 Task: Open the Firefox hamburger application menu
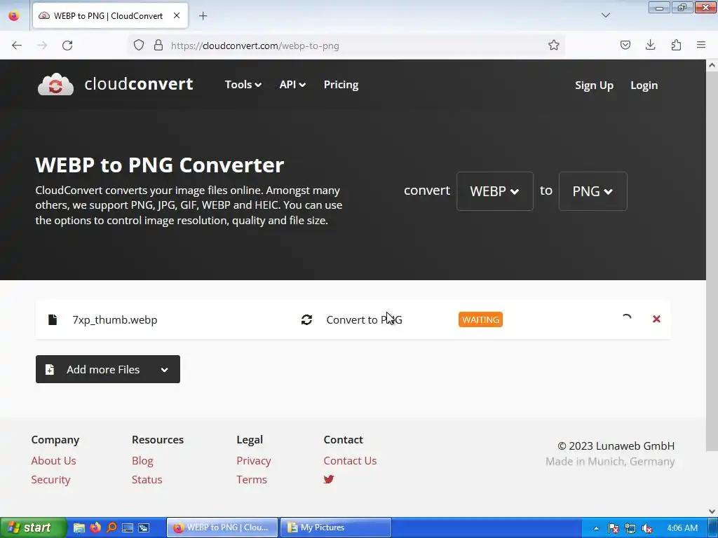coord(701,45)
